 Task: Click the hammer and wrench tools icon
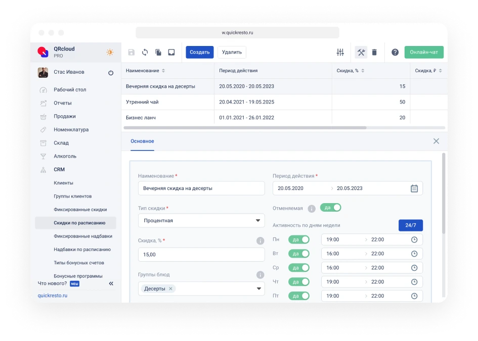(361, 52)
